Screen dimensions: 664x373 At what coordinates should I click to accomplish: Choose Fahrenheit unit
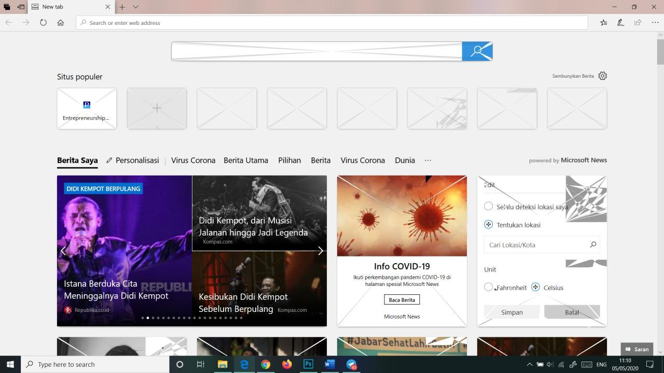tap(489, 287)
